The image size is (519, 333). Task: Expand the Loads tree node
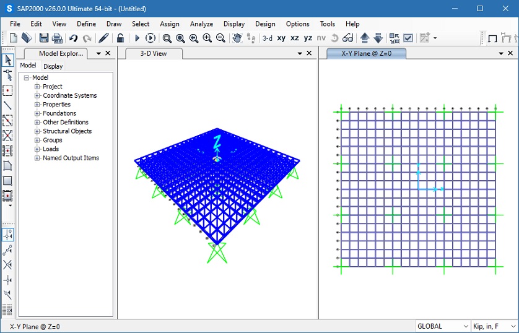click(x=37, y=149)
